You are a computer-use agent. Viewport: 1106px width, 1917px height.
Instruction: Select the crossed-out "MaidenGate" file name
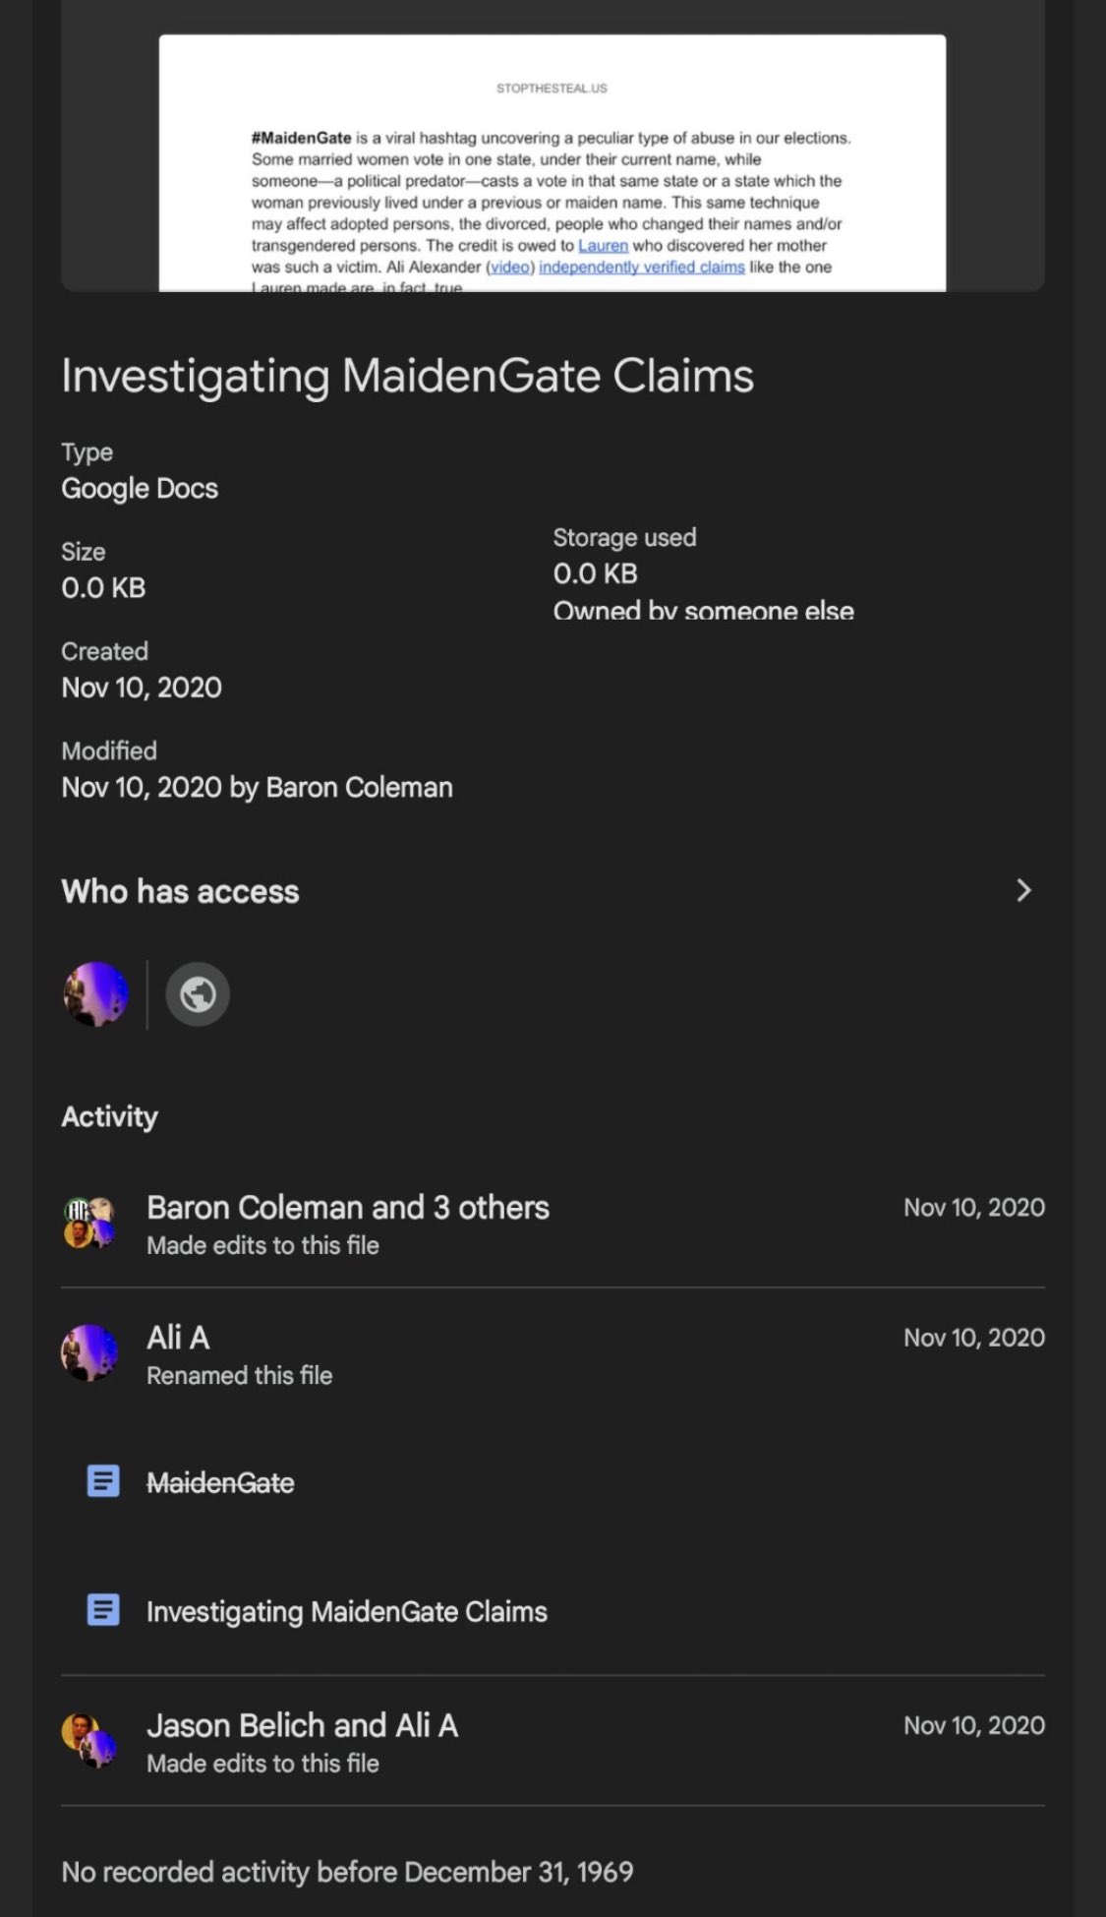(x=220, y=1483)
